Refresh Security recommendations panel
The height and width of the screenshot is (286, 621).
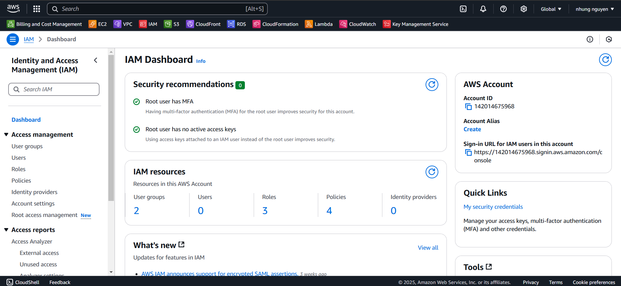pos(432,85)
